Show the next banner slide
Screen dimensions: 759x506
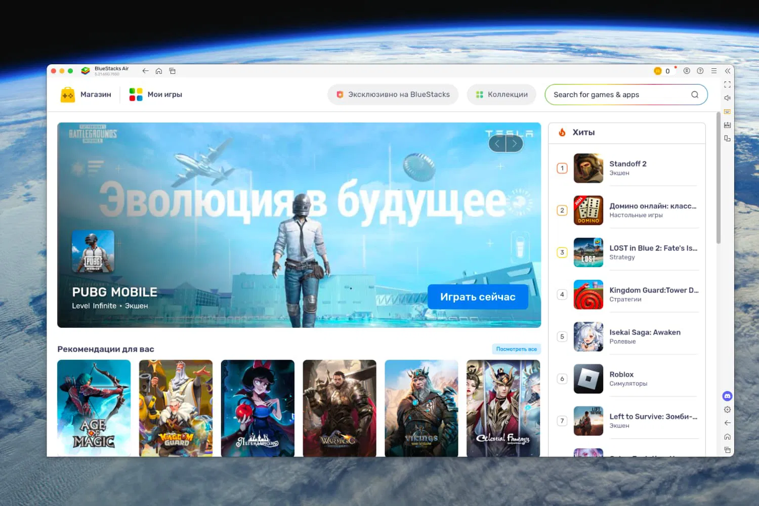tap(515, 144)
